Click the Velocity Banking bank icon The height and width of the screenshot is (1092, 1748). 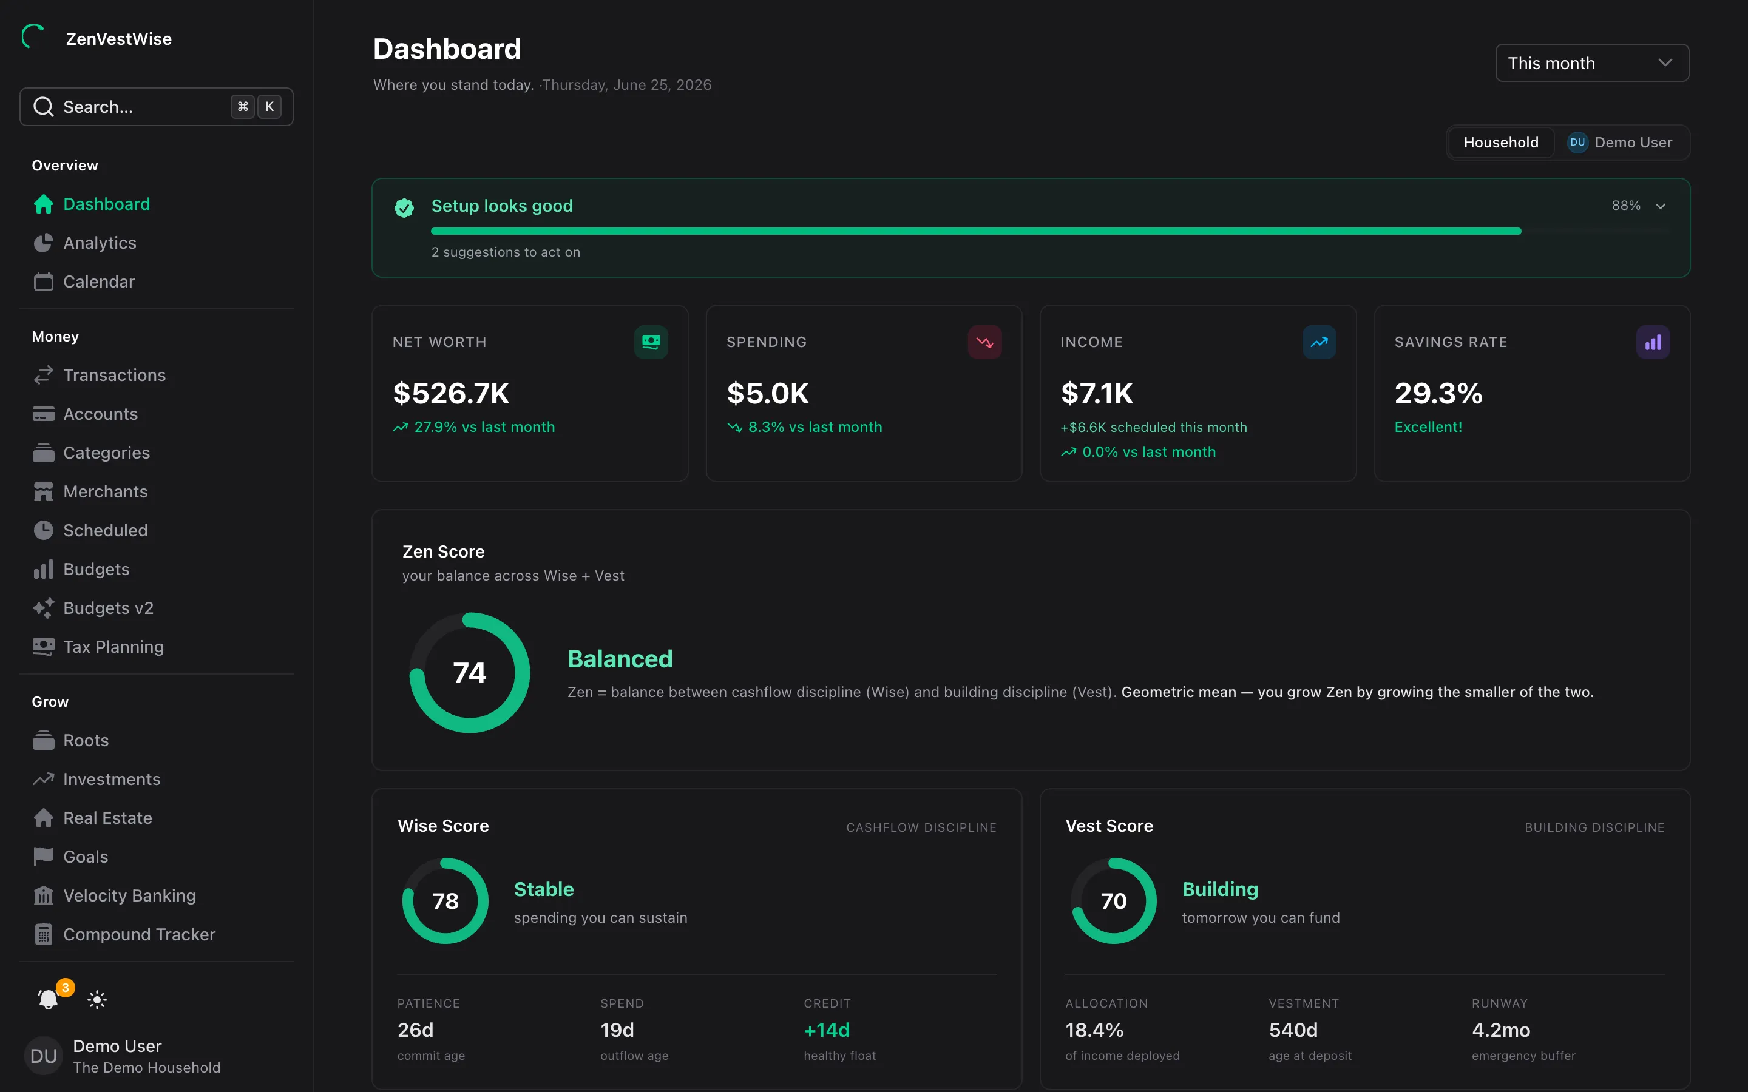(x=43, y=895)
